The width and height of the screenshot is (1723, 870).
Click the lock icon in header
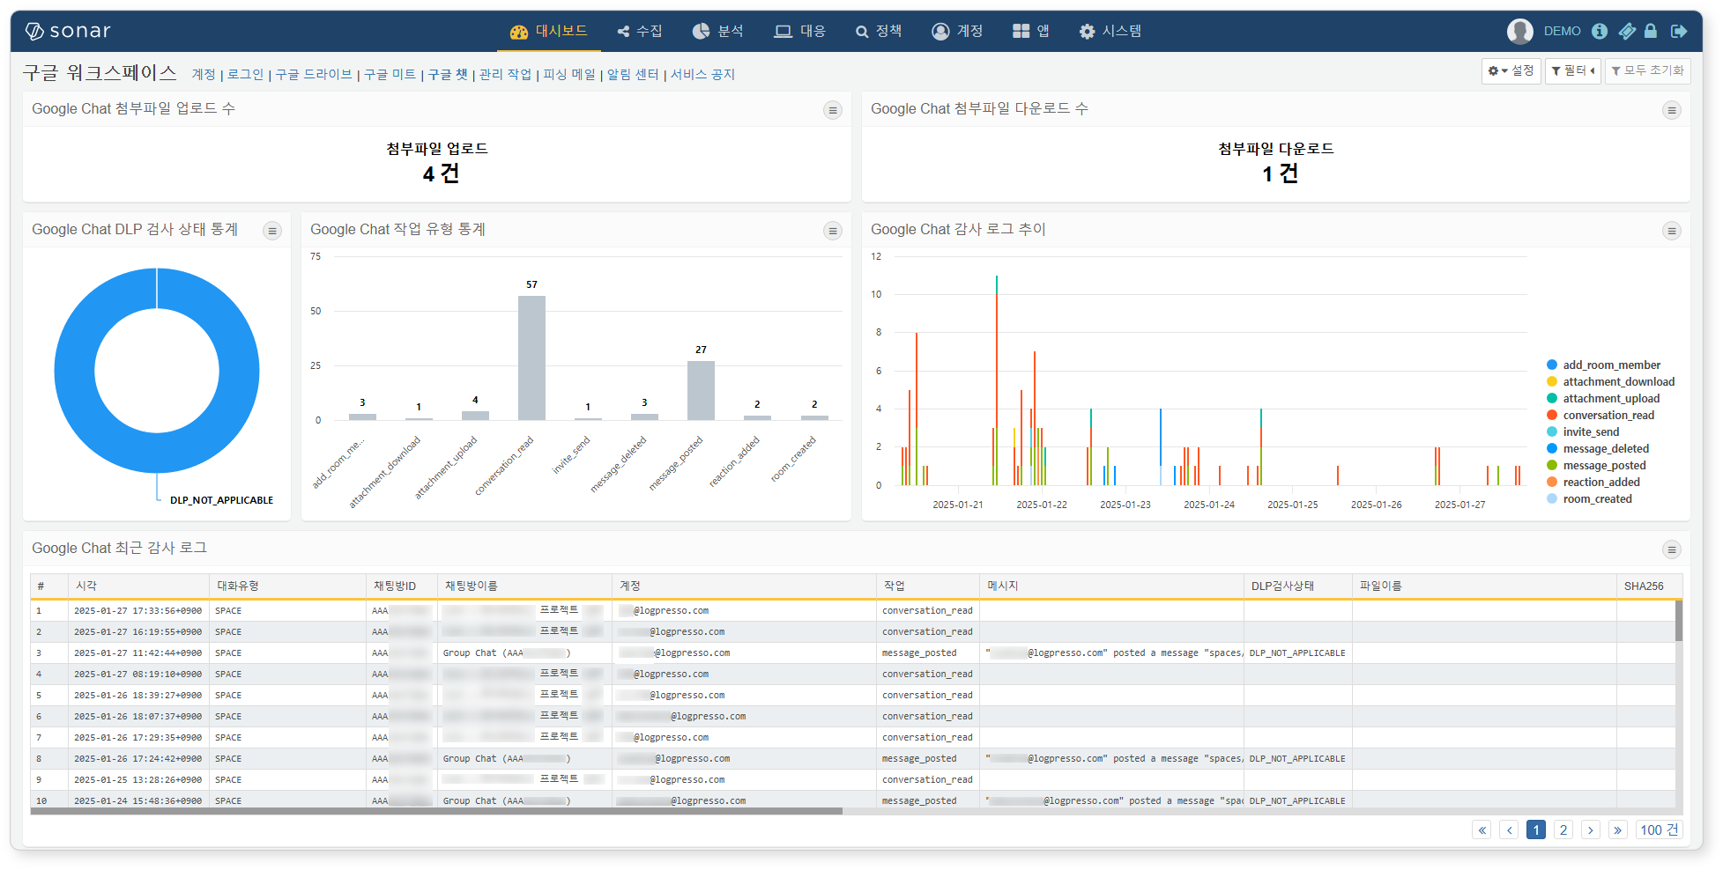point(1651,31)
